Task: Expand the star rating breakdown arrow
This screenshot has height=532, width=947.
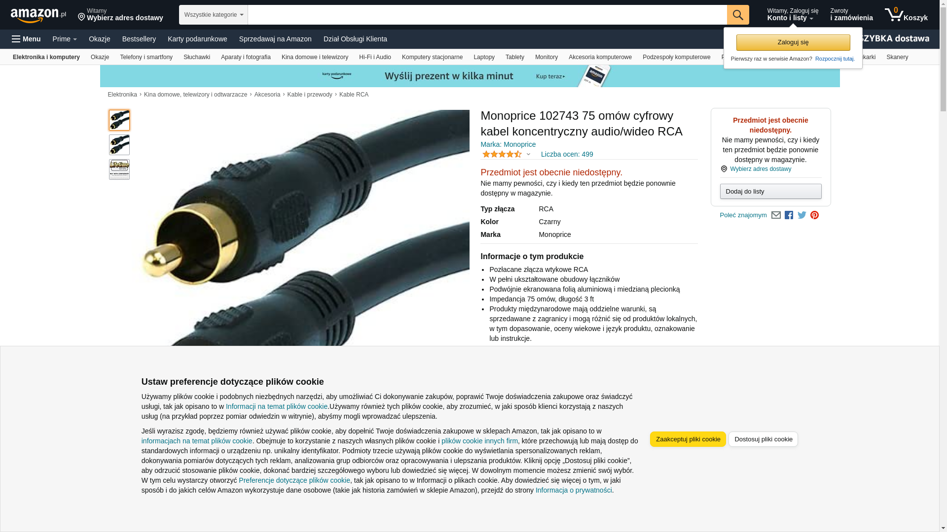Action: 528,154
